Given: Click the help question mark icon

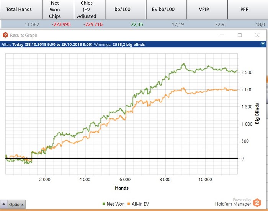Looking at the screenshot, I should pyautogui.click(x=263, y=44).
